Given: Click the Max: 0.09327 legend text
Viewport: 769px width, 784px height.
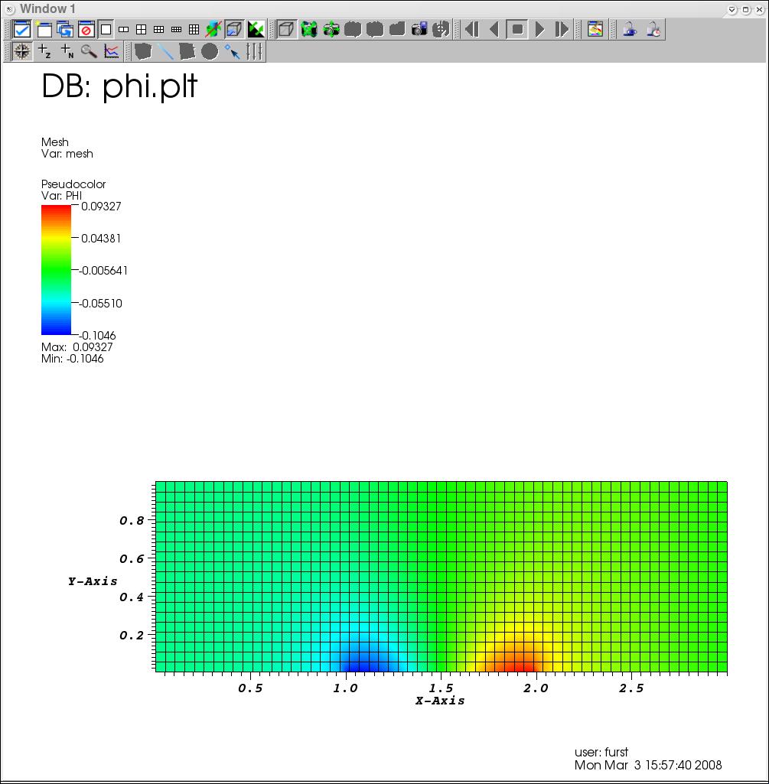Looking at the screenshot, I should click(77, 347).
